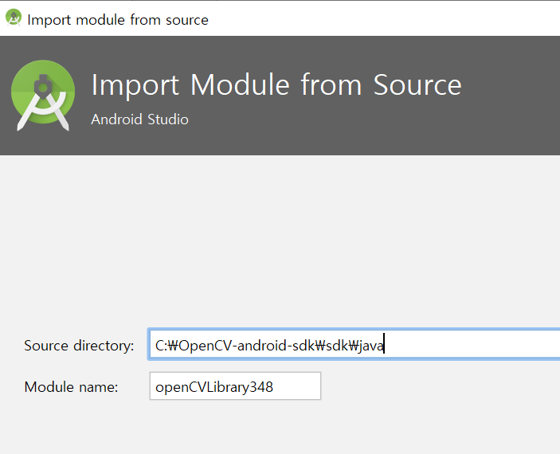This screenshot has height=454, width=560.
Task: Click the large Android Studio logo in banner
Action: click(x=43, y=96)
